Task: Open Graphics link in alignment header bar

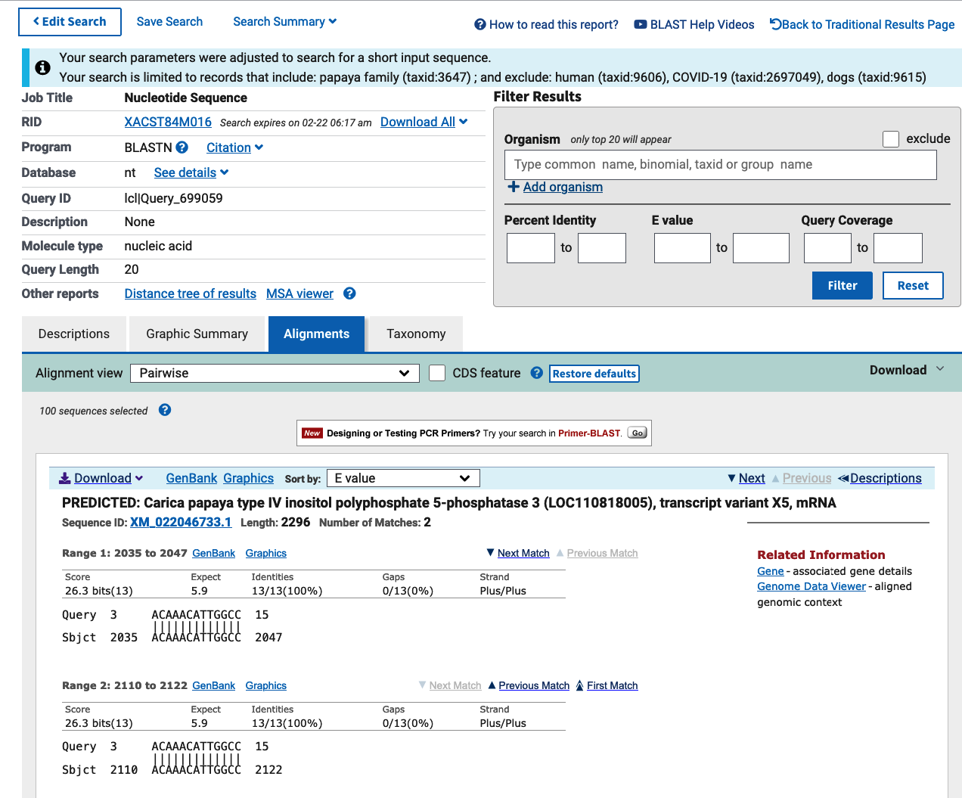Action: click(x=249, y=478)
